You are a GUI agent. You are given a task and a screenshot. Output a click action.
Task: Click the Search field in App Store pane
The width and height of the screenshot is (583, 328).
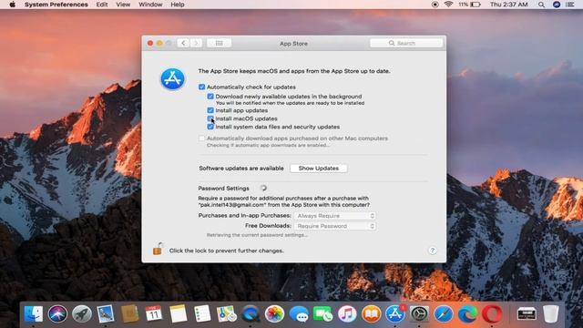click(406, 43)
